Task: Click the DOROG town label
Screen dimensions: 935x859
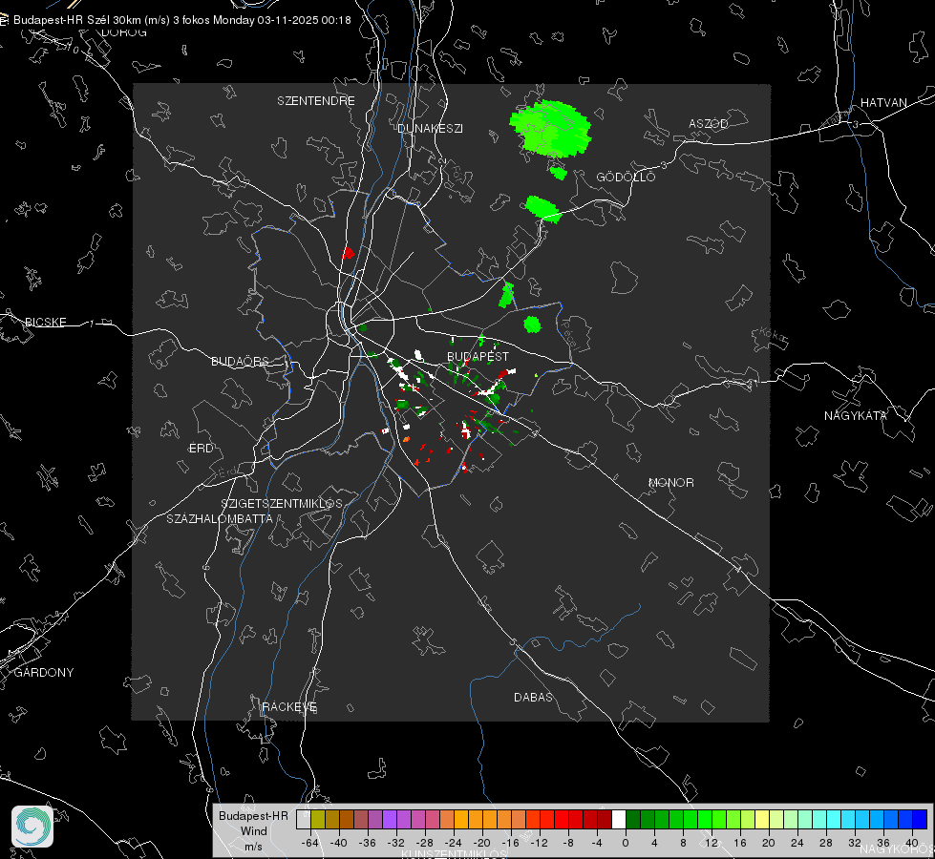Action: 124,32
